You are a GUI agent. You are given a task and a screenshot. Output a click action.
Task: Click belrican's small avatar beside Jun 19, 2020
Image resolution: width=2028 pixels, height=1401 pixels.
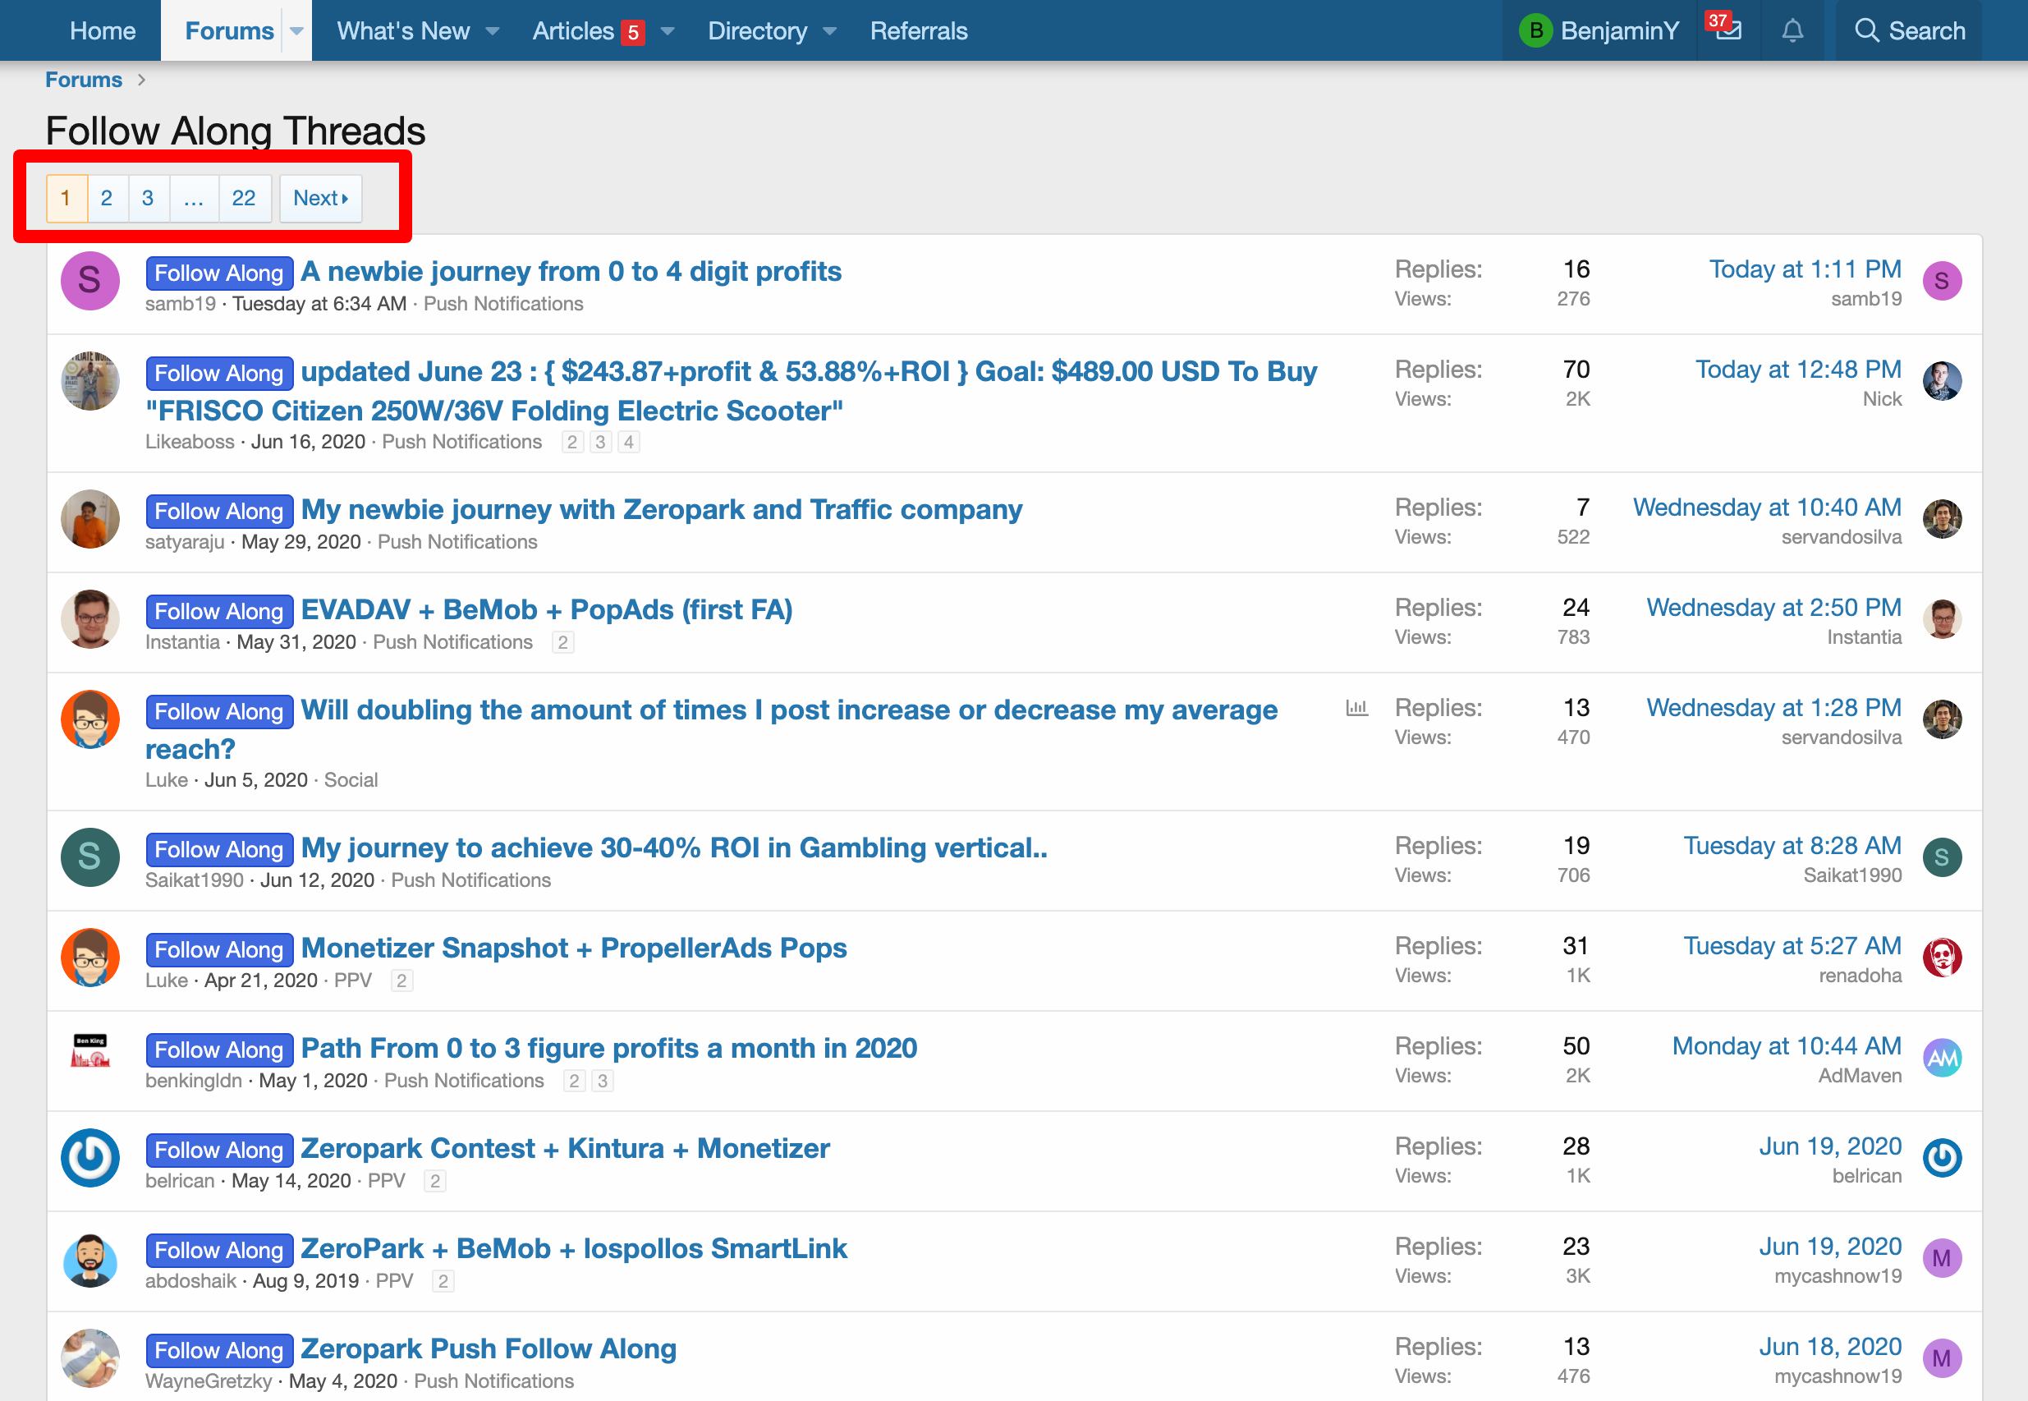point(1941,1157)
